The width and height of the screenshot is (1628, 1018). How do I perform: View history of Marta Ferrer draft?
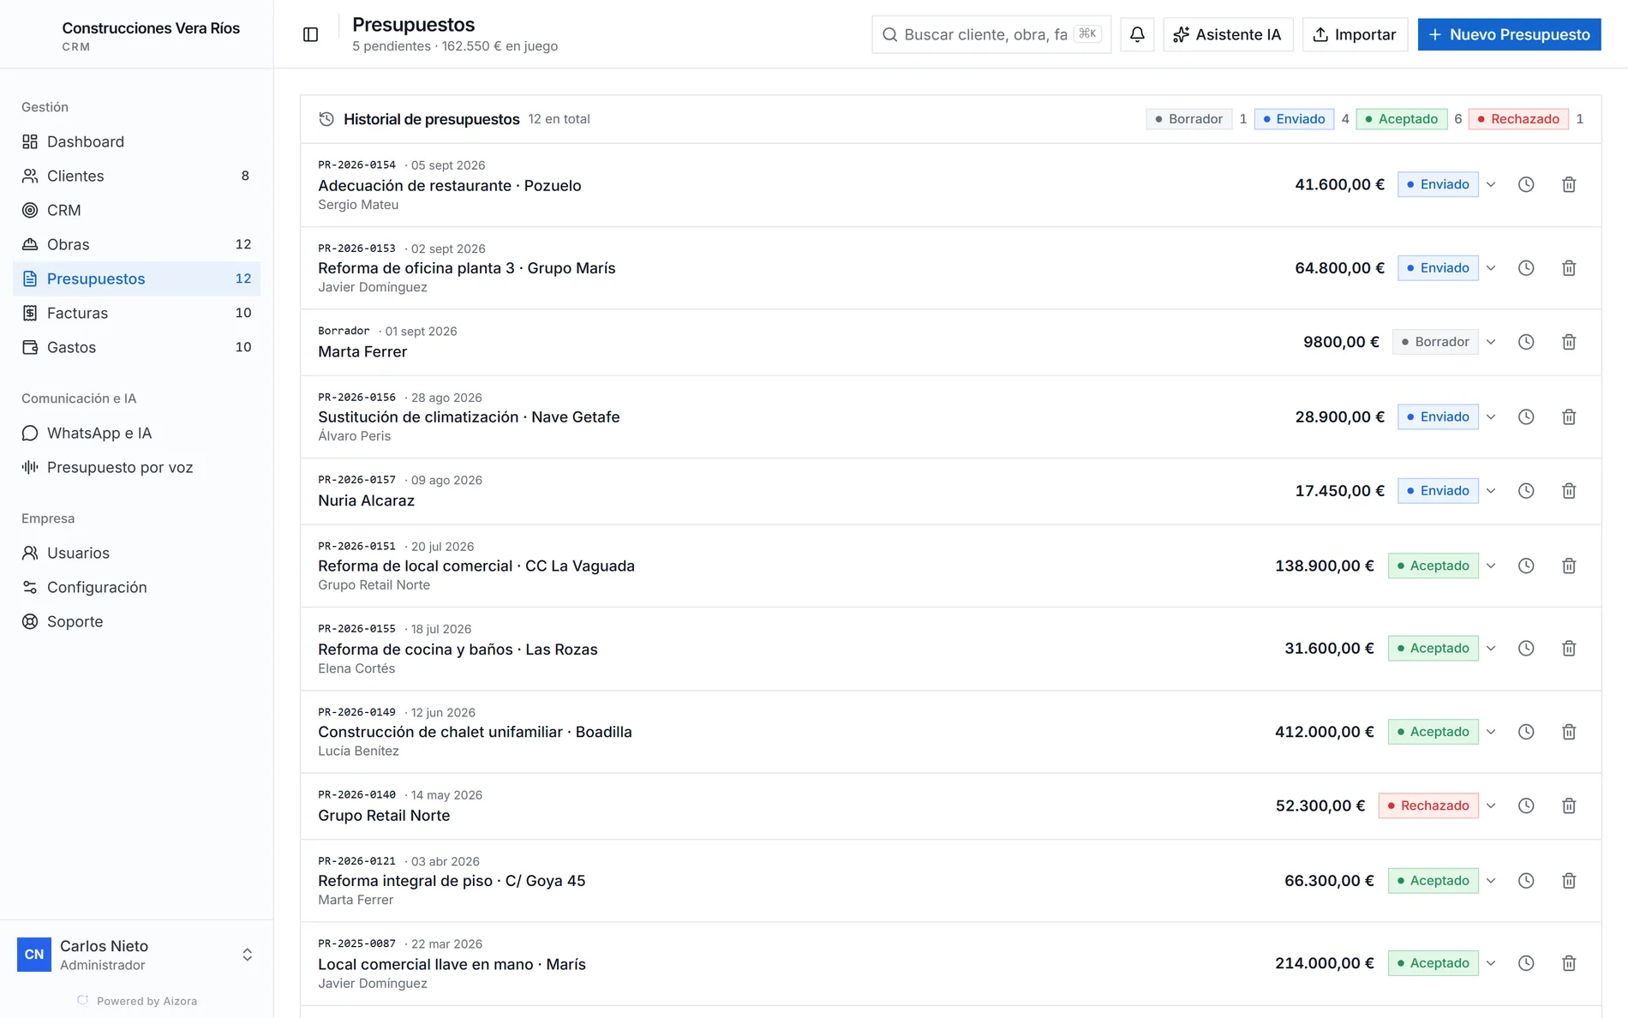pos(1526,342)
